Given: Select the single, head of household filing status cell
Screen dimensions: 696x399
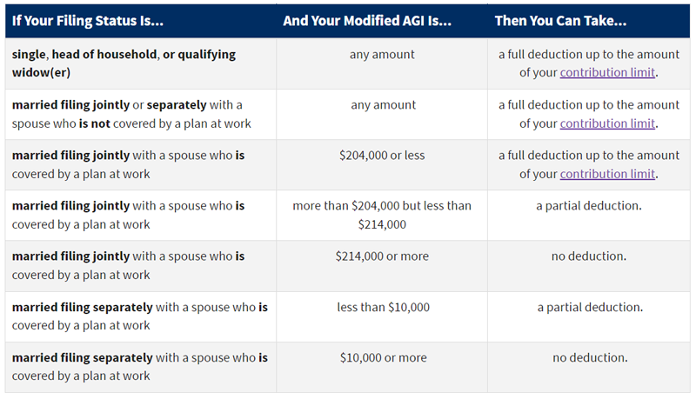Looking at the screenshot, I should tap(141, 63).
